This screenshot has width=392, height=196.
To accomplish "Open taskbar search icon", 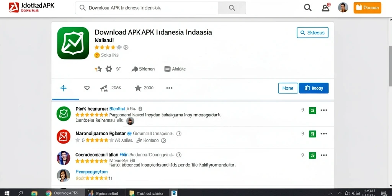I will click(21, 193).
